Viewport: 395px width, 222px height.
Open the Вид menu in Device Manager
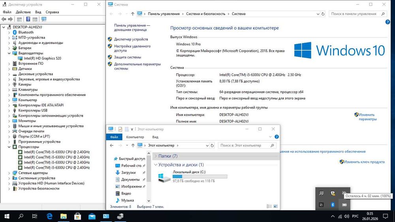click(38, 12)
